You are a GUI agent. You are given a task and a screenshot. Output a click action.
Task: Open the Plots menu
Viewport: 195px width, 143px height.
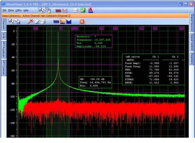coord(11,10)
